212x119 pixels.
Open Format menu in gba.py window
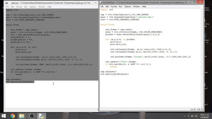click(19, 7)
